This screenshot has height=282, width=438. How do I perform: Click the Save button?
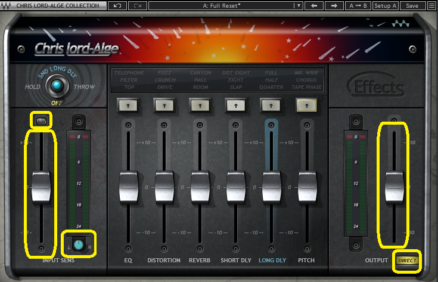point(412,5)
